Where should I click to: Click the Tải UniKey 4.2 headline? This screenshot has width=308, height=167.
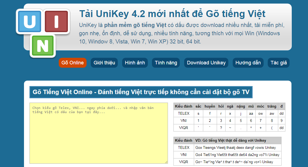[x=172, y=14]
